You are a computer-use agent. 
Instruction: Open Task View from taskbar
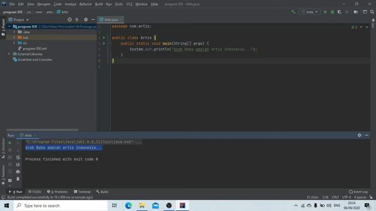click(115, 206)
